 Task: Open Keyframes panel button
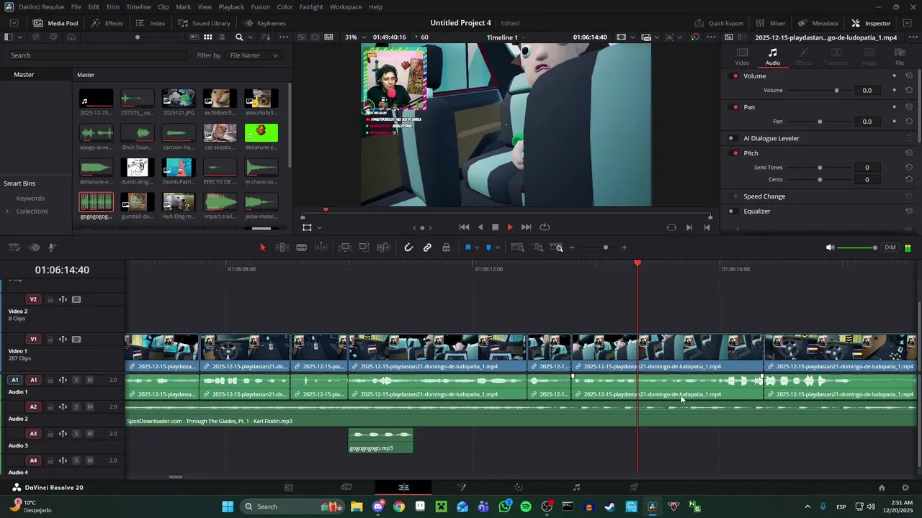click(264, 23)
